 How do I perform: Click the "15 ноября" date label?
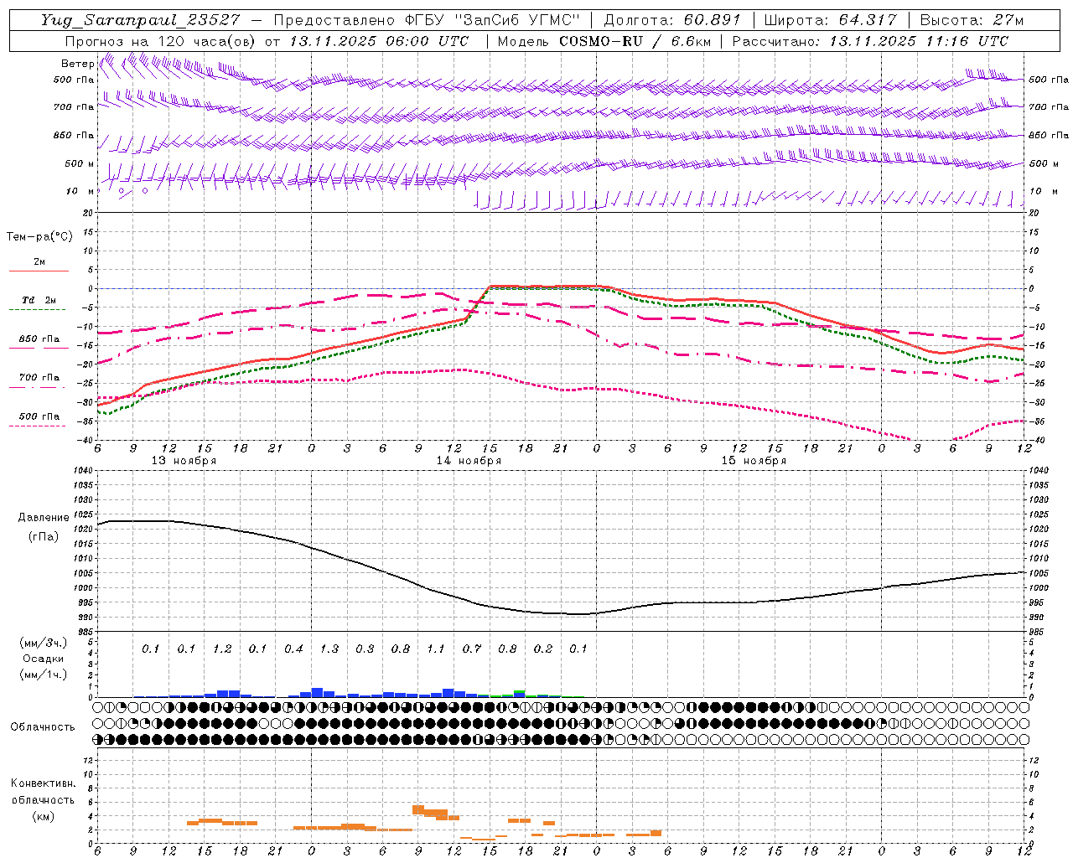[x=754, y=461]
